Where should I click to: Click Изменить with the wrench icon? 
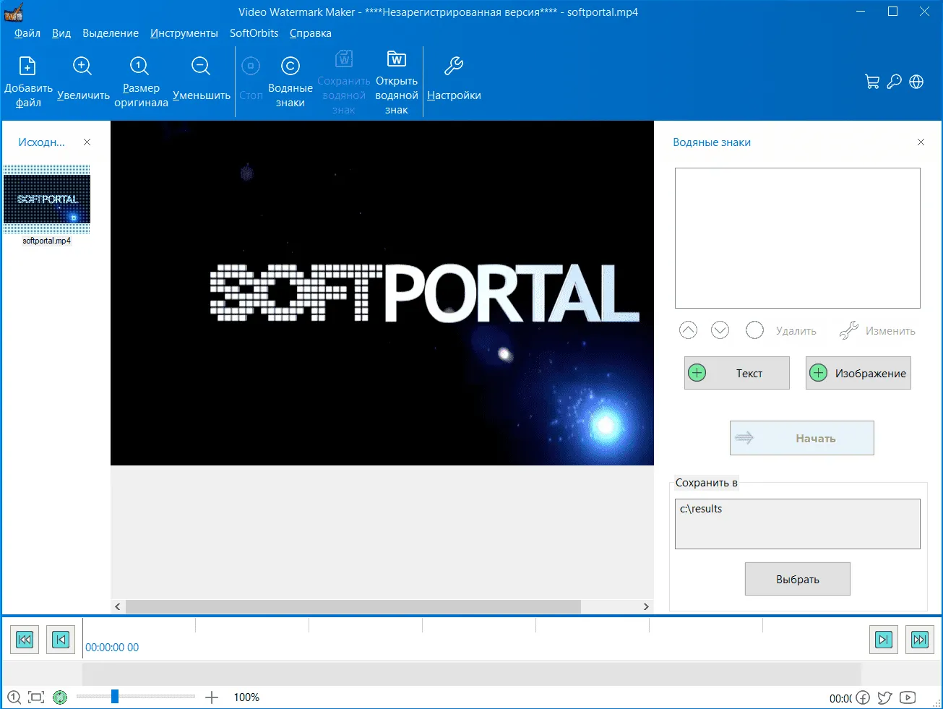pos(877,330)
